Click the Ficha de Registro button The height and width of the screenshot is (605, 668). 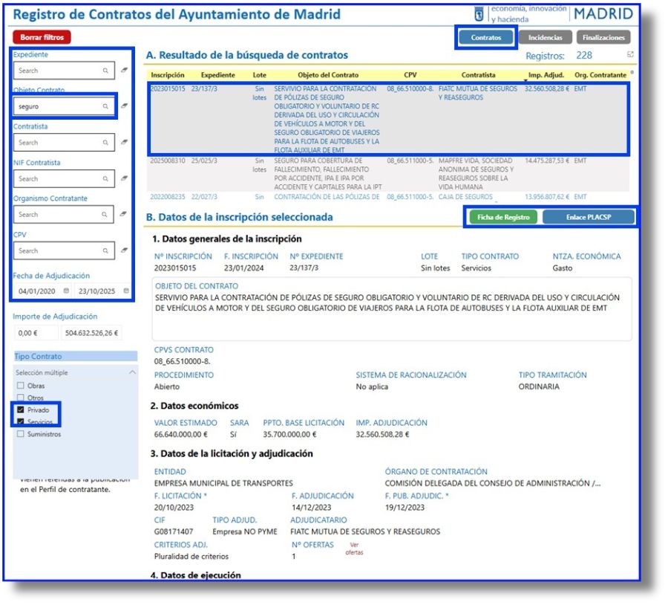pos(503,217)
